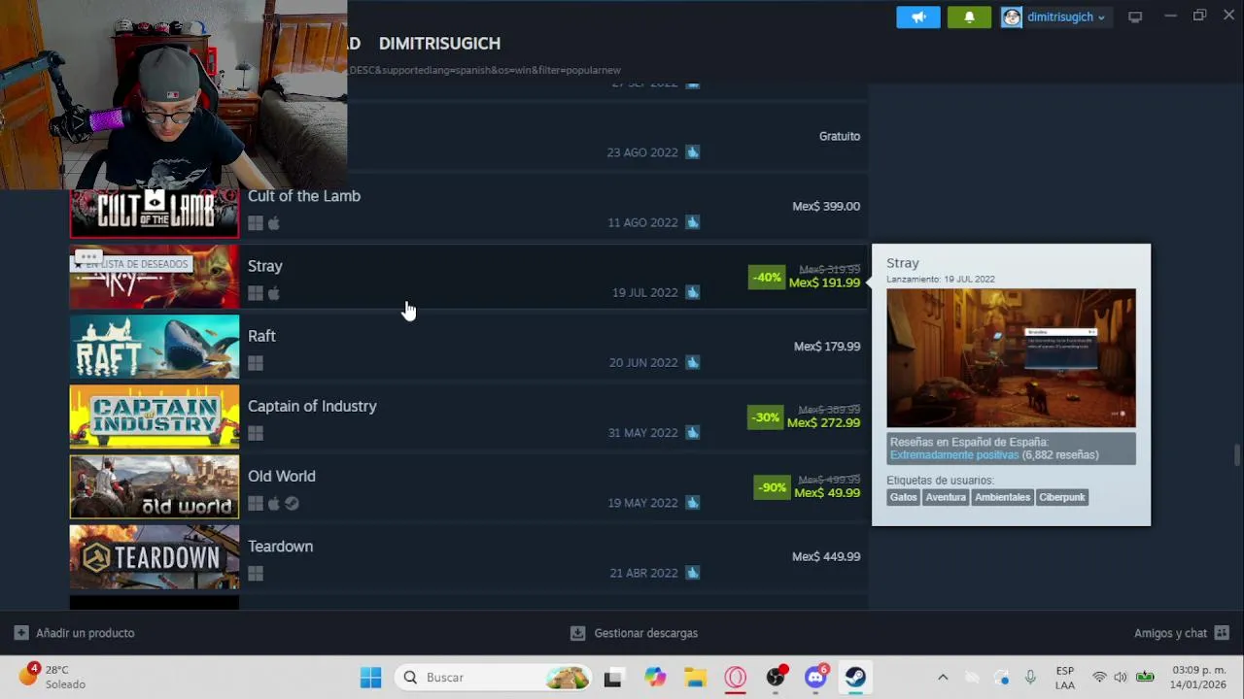This screenshot has width=1244, height=699.
Task: Click the Steam taskbar icon
Action: pos(855,678)
